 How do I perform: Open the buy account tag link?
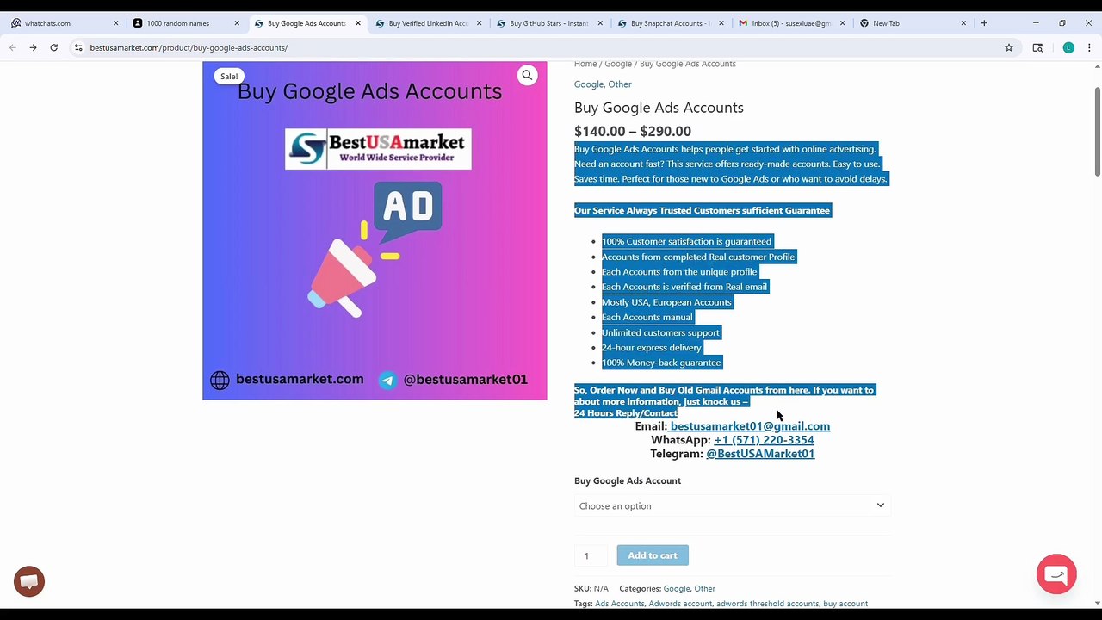[845, 604]
